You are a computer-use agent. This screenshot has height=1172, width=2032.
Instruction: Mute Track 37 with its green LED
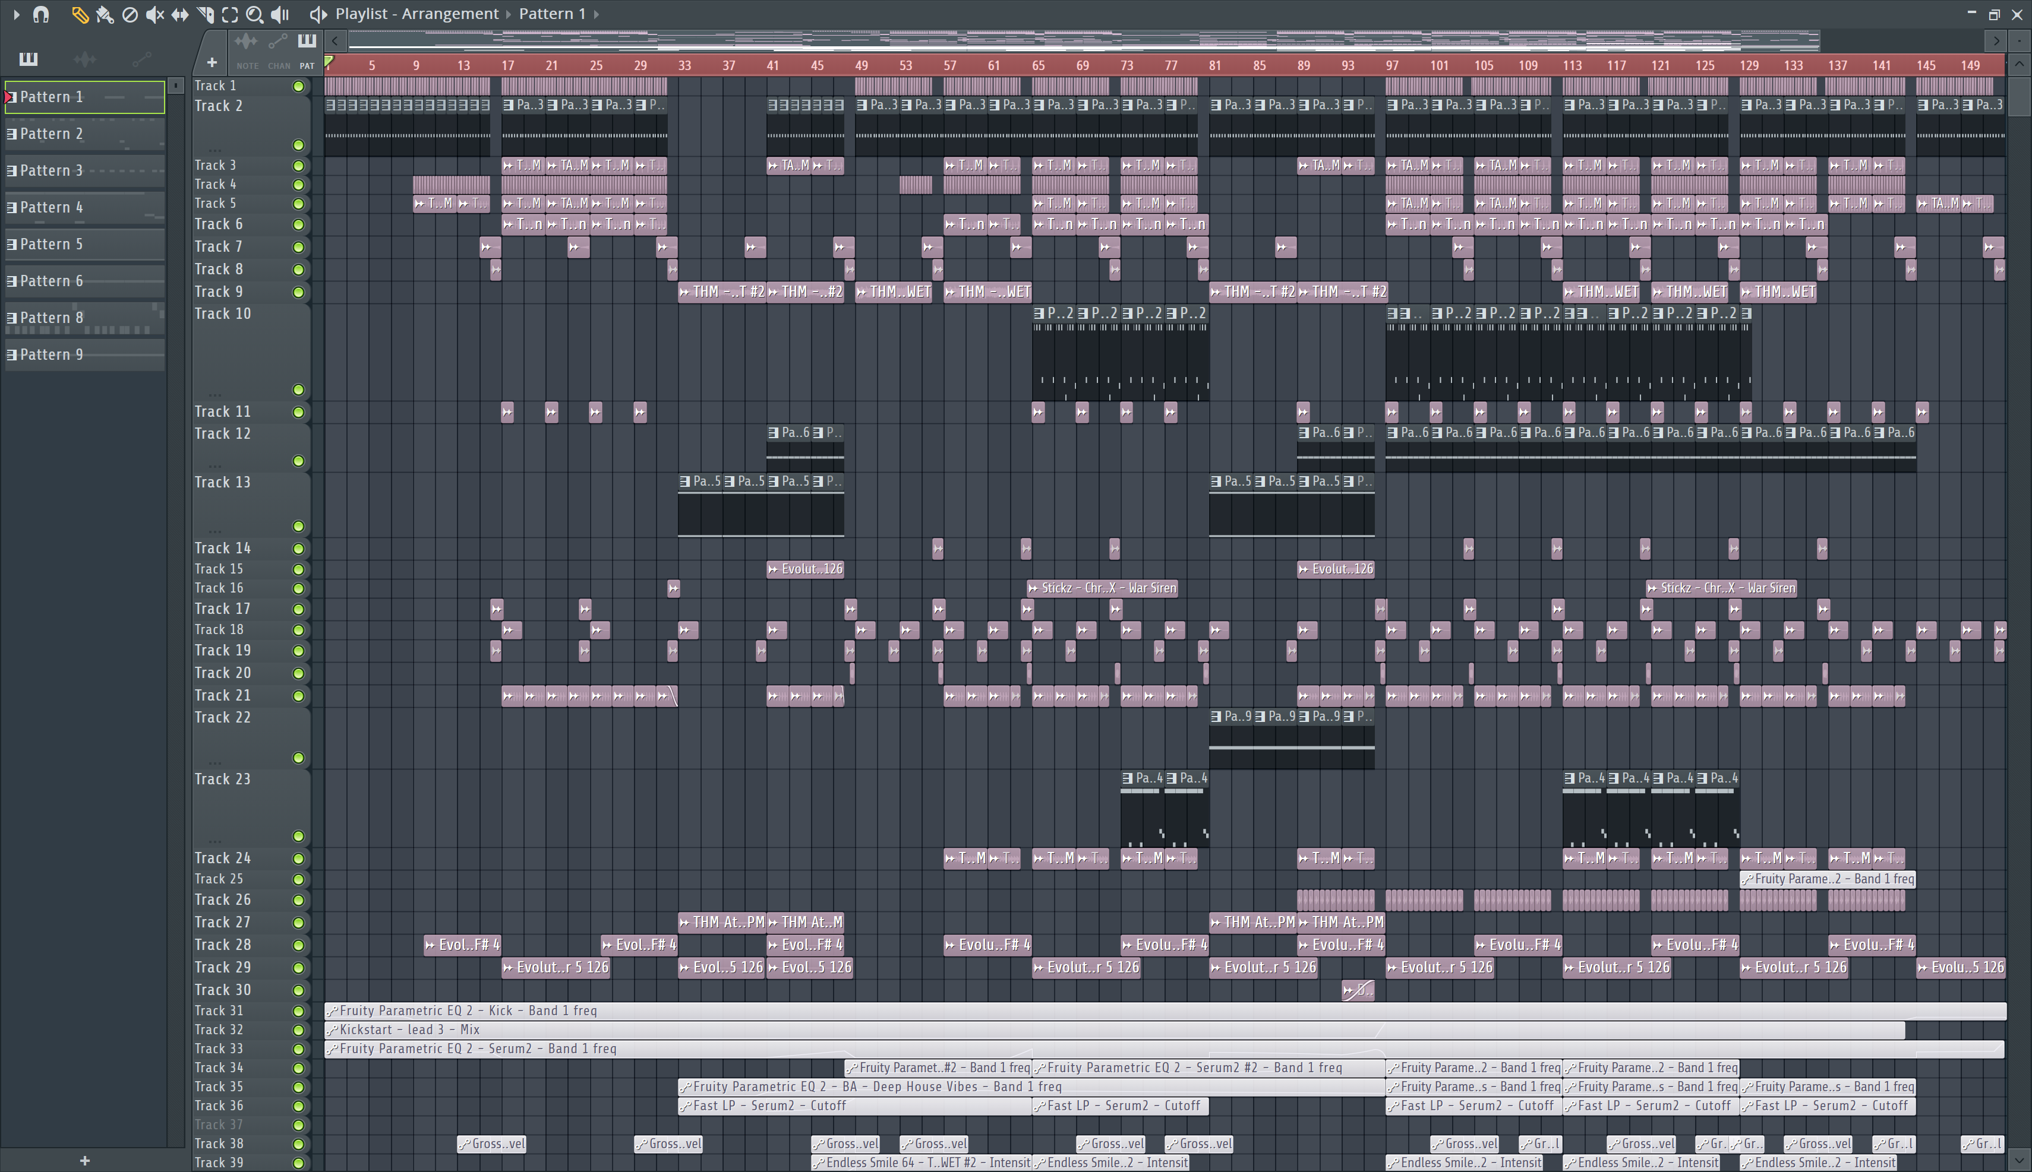point(298,1125)
